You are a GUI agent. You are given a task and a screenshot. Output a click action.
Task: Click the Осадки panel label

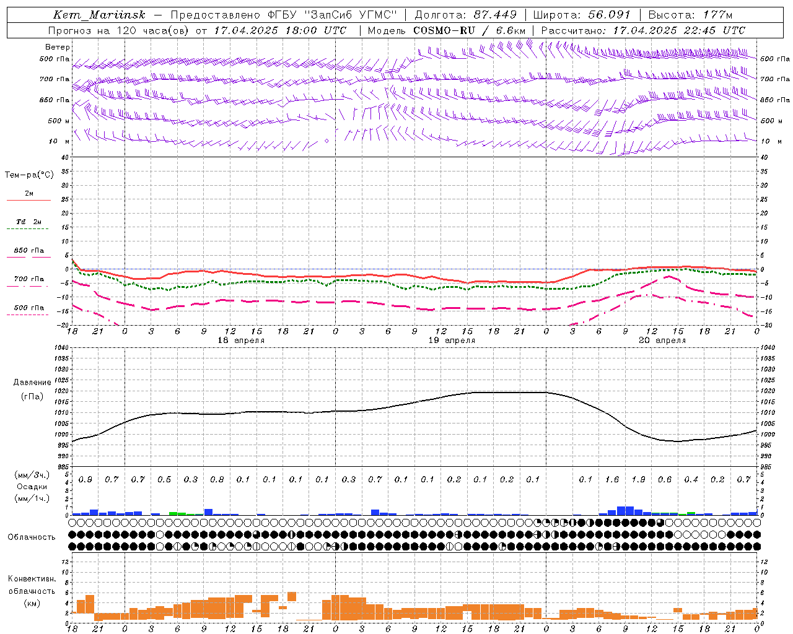tap(32, 487)
